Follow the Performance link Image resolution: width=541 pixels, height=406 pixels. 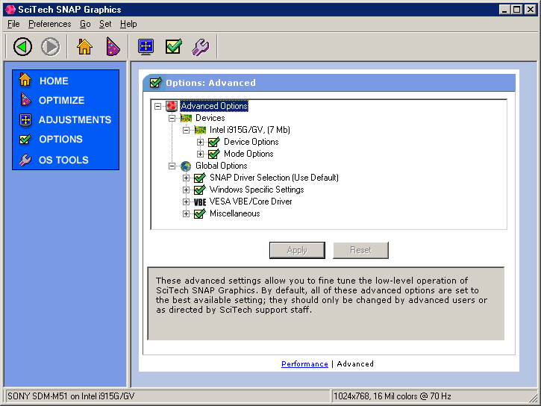(304, 364)
